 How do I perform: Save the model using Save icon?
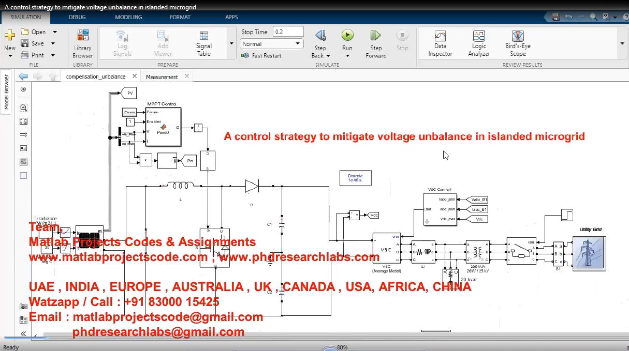(25, 43)
